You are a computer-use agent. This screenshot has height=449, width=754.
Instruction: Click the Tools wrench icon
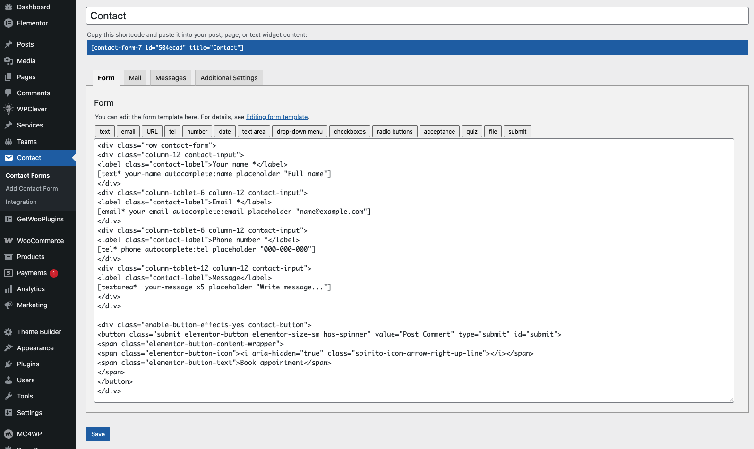9,396
